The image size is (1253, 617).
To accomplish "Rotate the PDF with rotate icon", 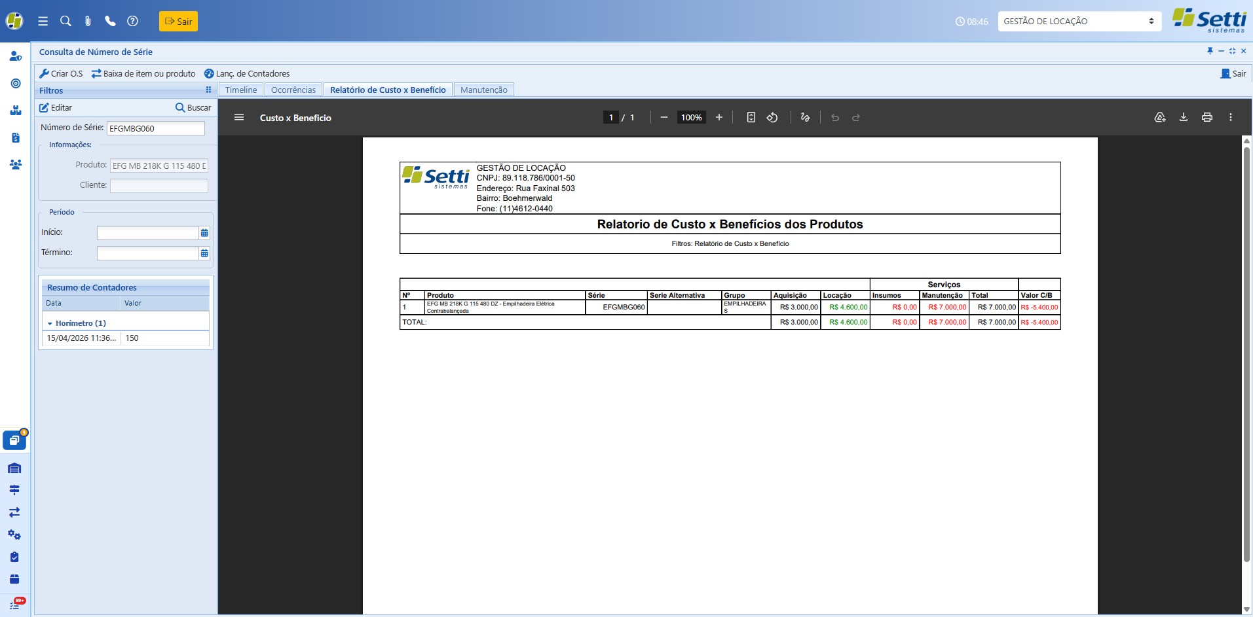I will pyautogui.click(x=772, y=118).
